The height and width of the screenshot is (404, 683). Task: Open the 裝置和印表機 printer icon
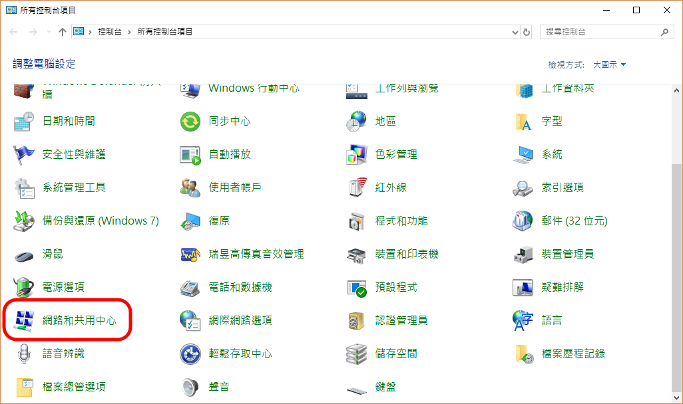[357, 254]
